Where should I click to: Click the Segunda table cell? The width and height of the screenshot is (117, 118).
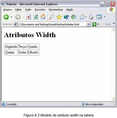pyautogui.click(x=11, y=47)
